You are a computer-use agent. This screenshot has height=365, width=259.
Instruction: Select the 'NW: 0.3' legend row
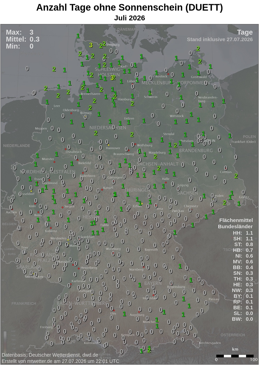tap(242, 290)
